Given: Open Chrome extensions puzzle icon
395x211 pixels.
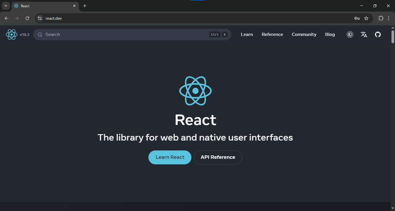Looking at the screenshot, I should click(381, 18).
